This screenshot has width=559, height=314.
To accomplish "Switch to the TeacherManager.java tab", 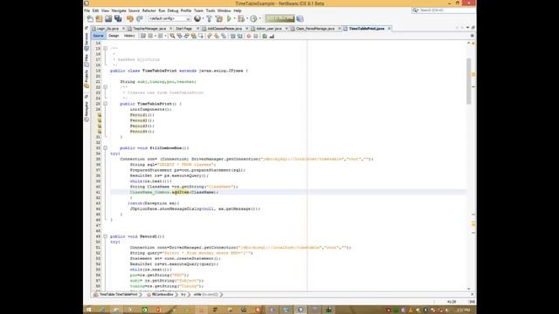I will (x=149, y=29).
